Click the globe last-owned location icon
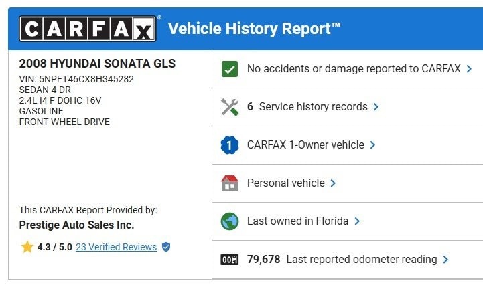This screenshot has width=483, height=293. [230, 221]
